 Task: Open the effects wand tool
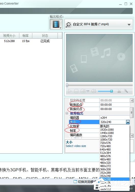tap(126, 91)
